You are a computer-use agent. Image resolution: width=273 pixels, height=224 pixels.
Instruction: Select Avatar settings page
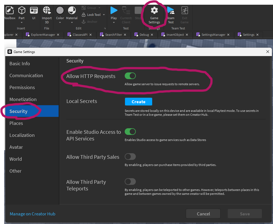pyautogui.click(x=32, y=147)
